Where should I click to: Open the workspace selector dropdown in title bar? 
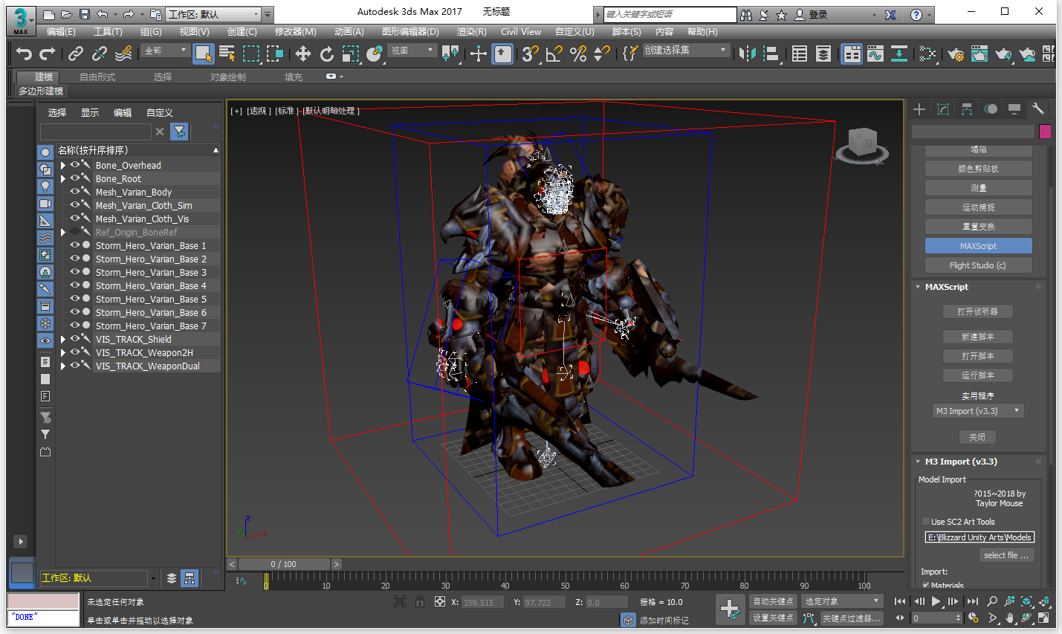point(214,14)
